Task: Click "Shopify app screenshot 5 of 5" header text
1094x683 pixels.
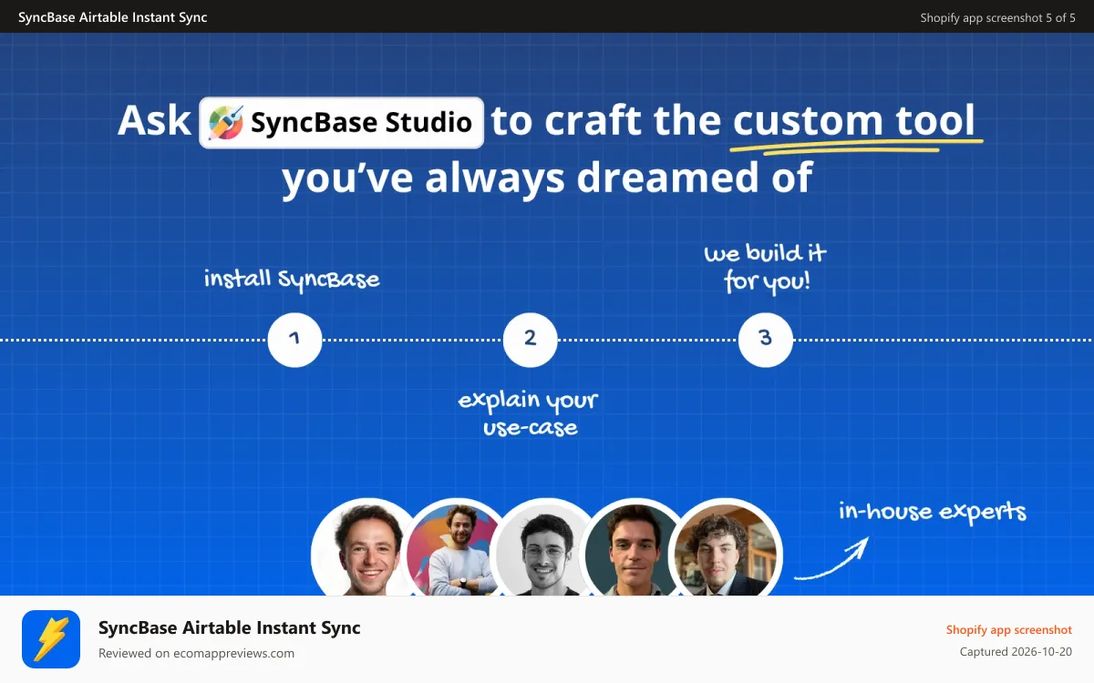Action: click(x=997, y=17)
